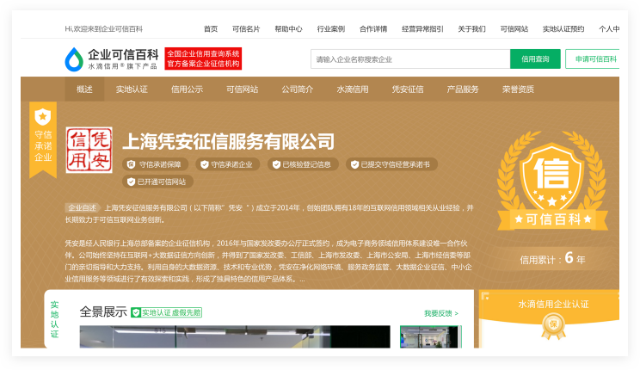Click the water drop site logo

[74, 59]
